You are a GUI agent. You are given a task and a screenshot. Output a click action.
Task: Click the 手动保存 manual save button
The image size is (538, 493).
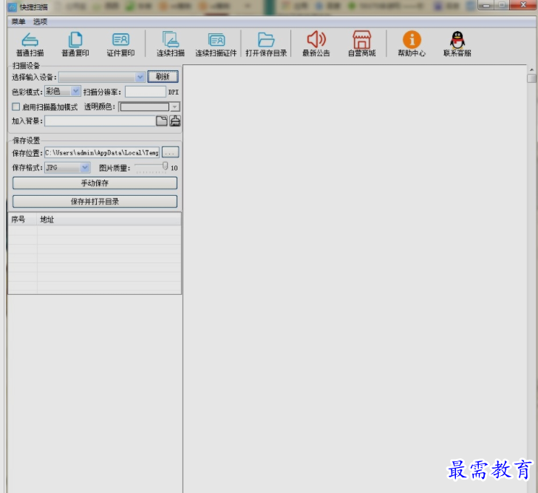click(x=95, y=183)
